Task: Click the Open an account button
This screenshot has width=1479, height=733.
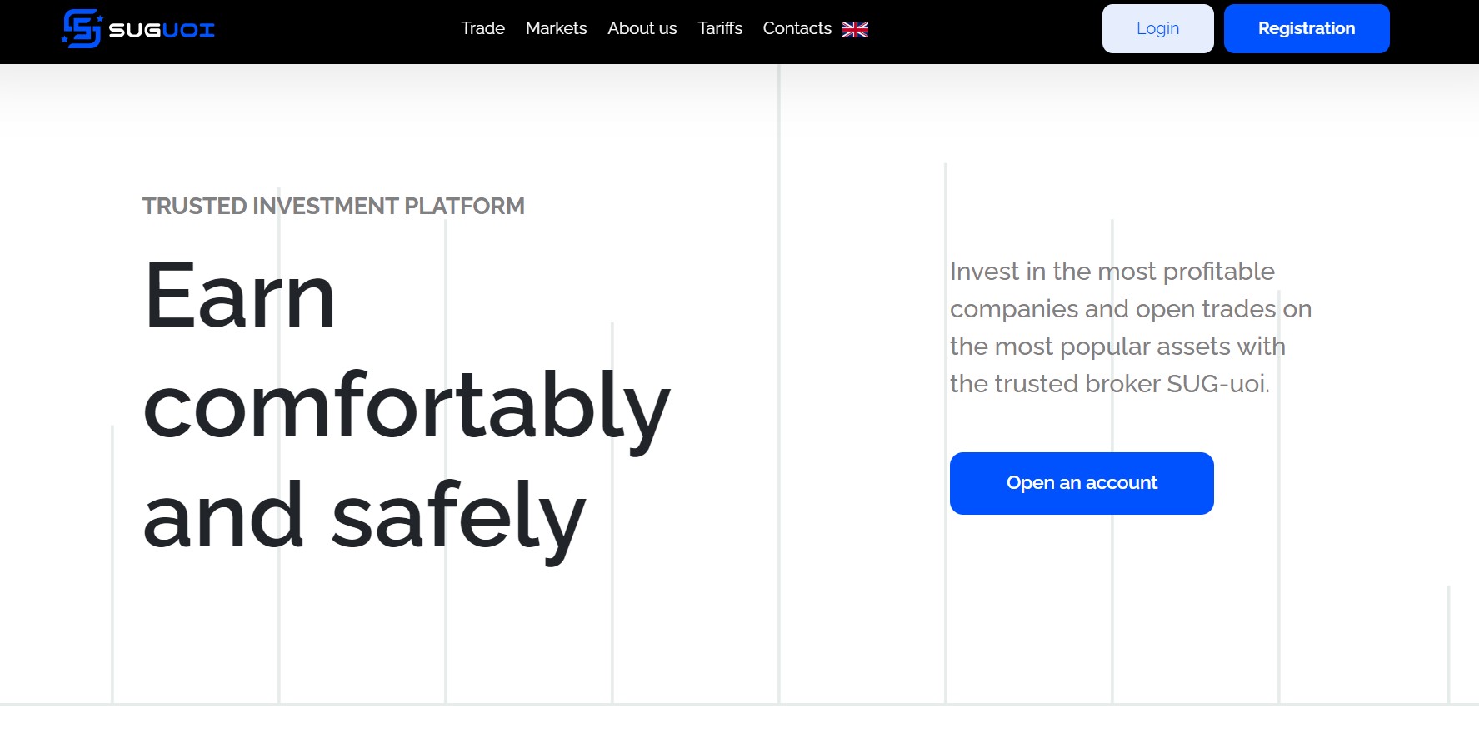Action: pyautogui.click(x=1082, y=483)
